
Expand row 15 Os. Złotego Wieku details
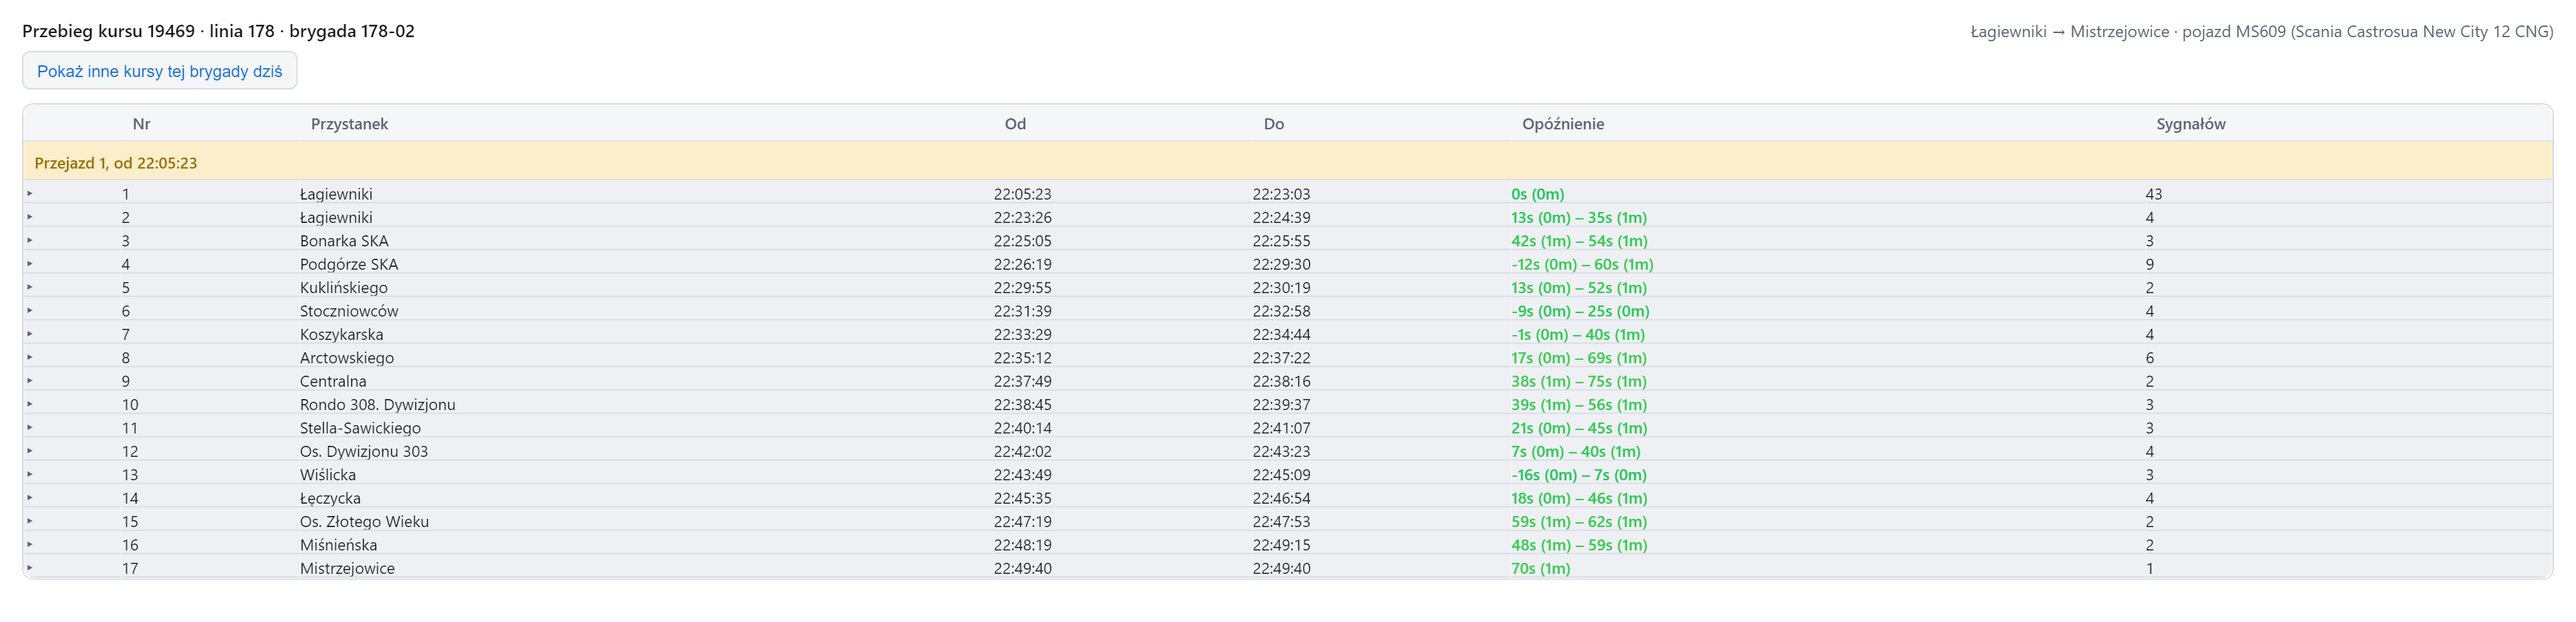(x=30, y=521)
